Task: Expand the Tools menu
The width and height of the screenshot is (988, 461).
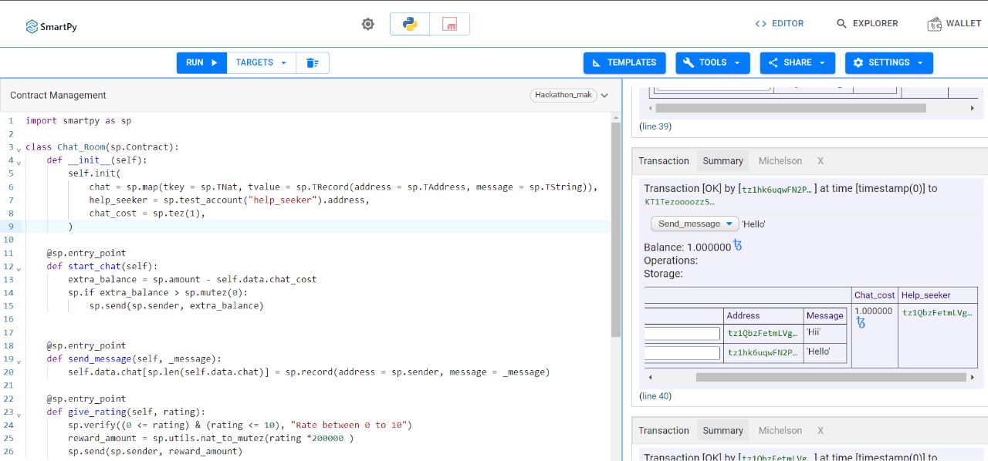Action: (712, 62)
